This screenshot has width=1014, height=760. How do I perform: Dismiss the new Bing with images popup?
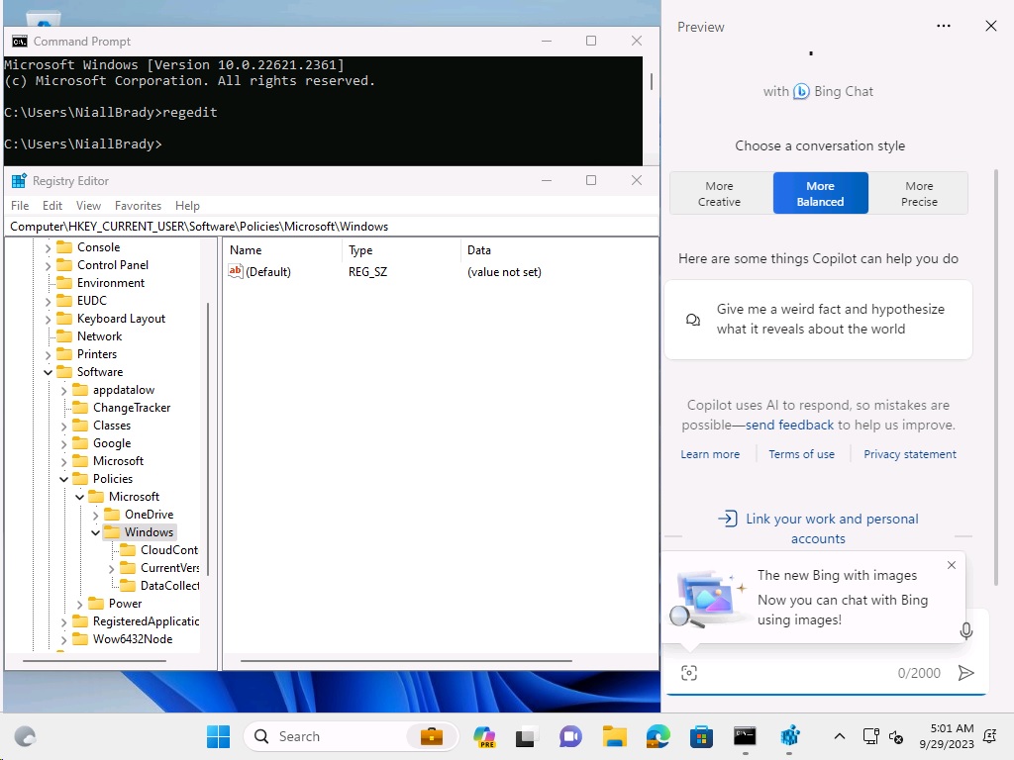click(x=952, y=565)
